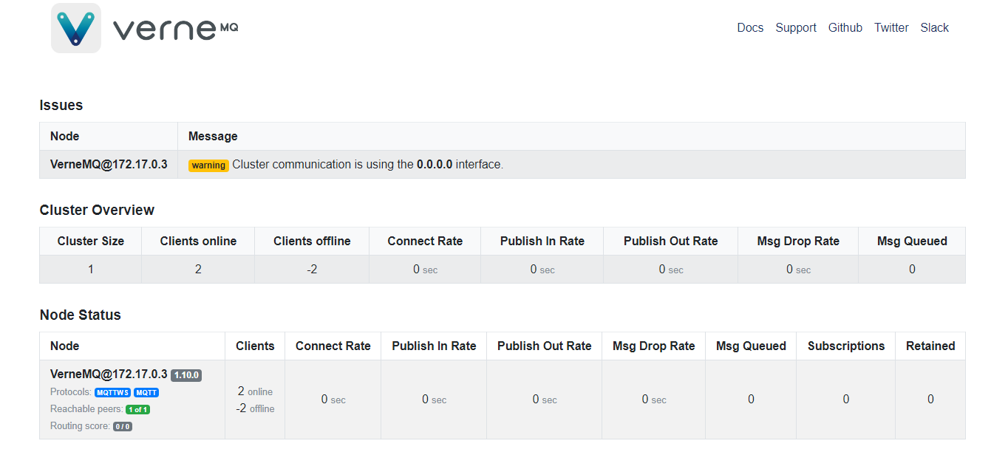Image resolution: width=991 pixels, height=469 pixels.
Task: Click the Retained count value in Node Status
Action: click(930, 400)
